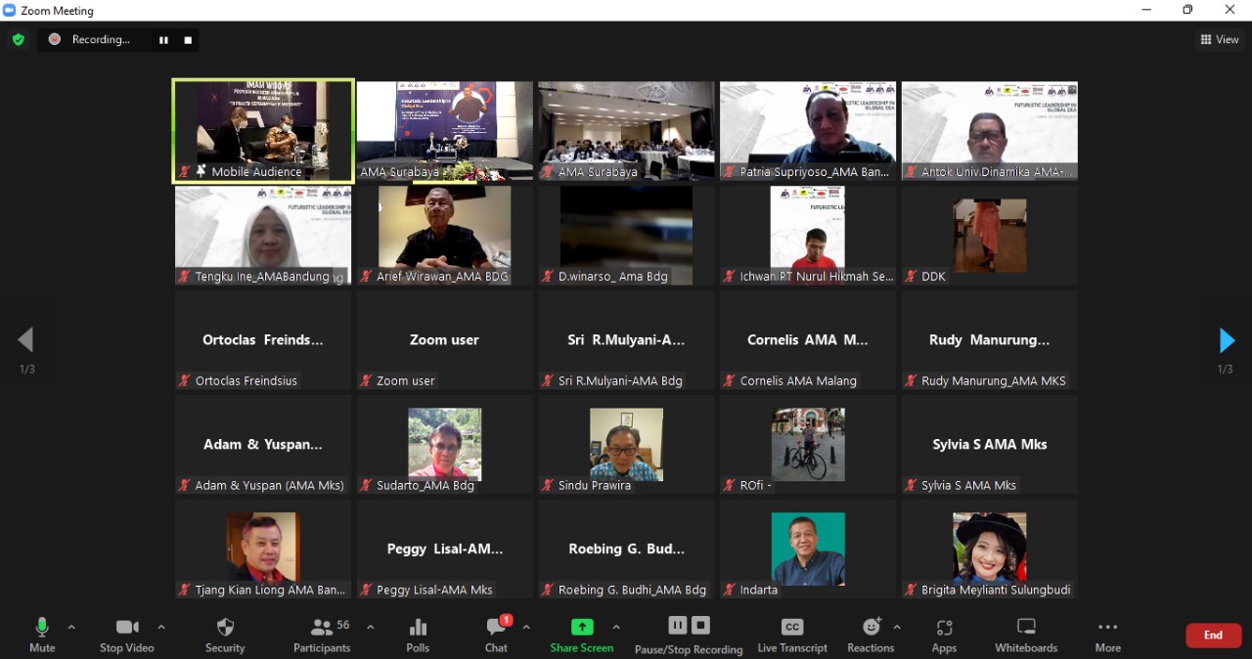Go to next gallery page arrow

pos(1227,340)
